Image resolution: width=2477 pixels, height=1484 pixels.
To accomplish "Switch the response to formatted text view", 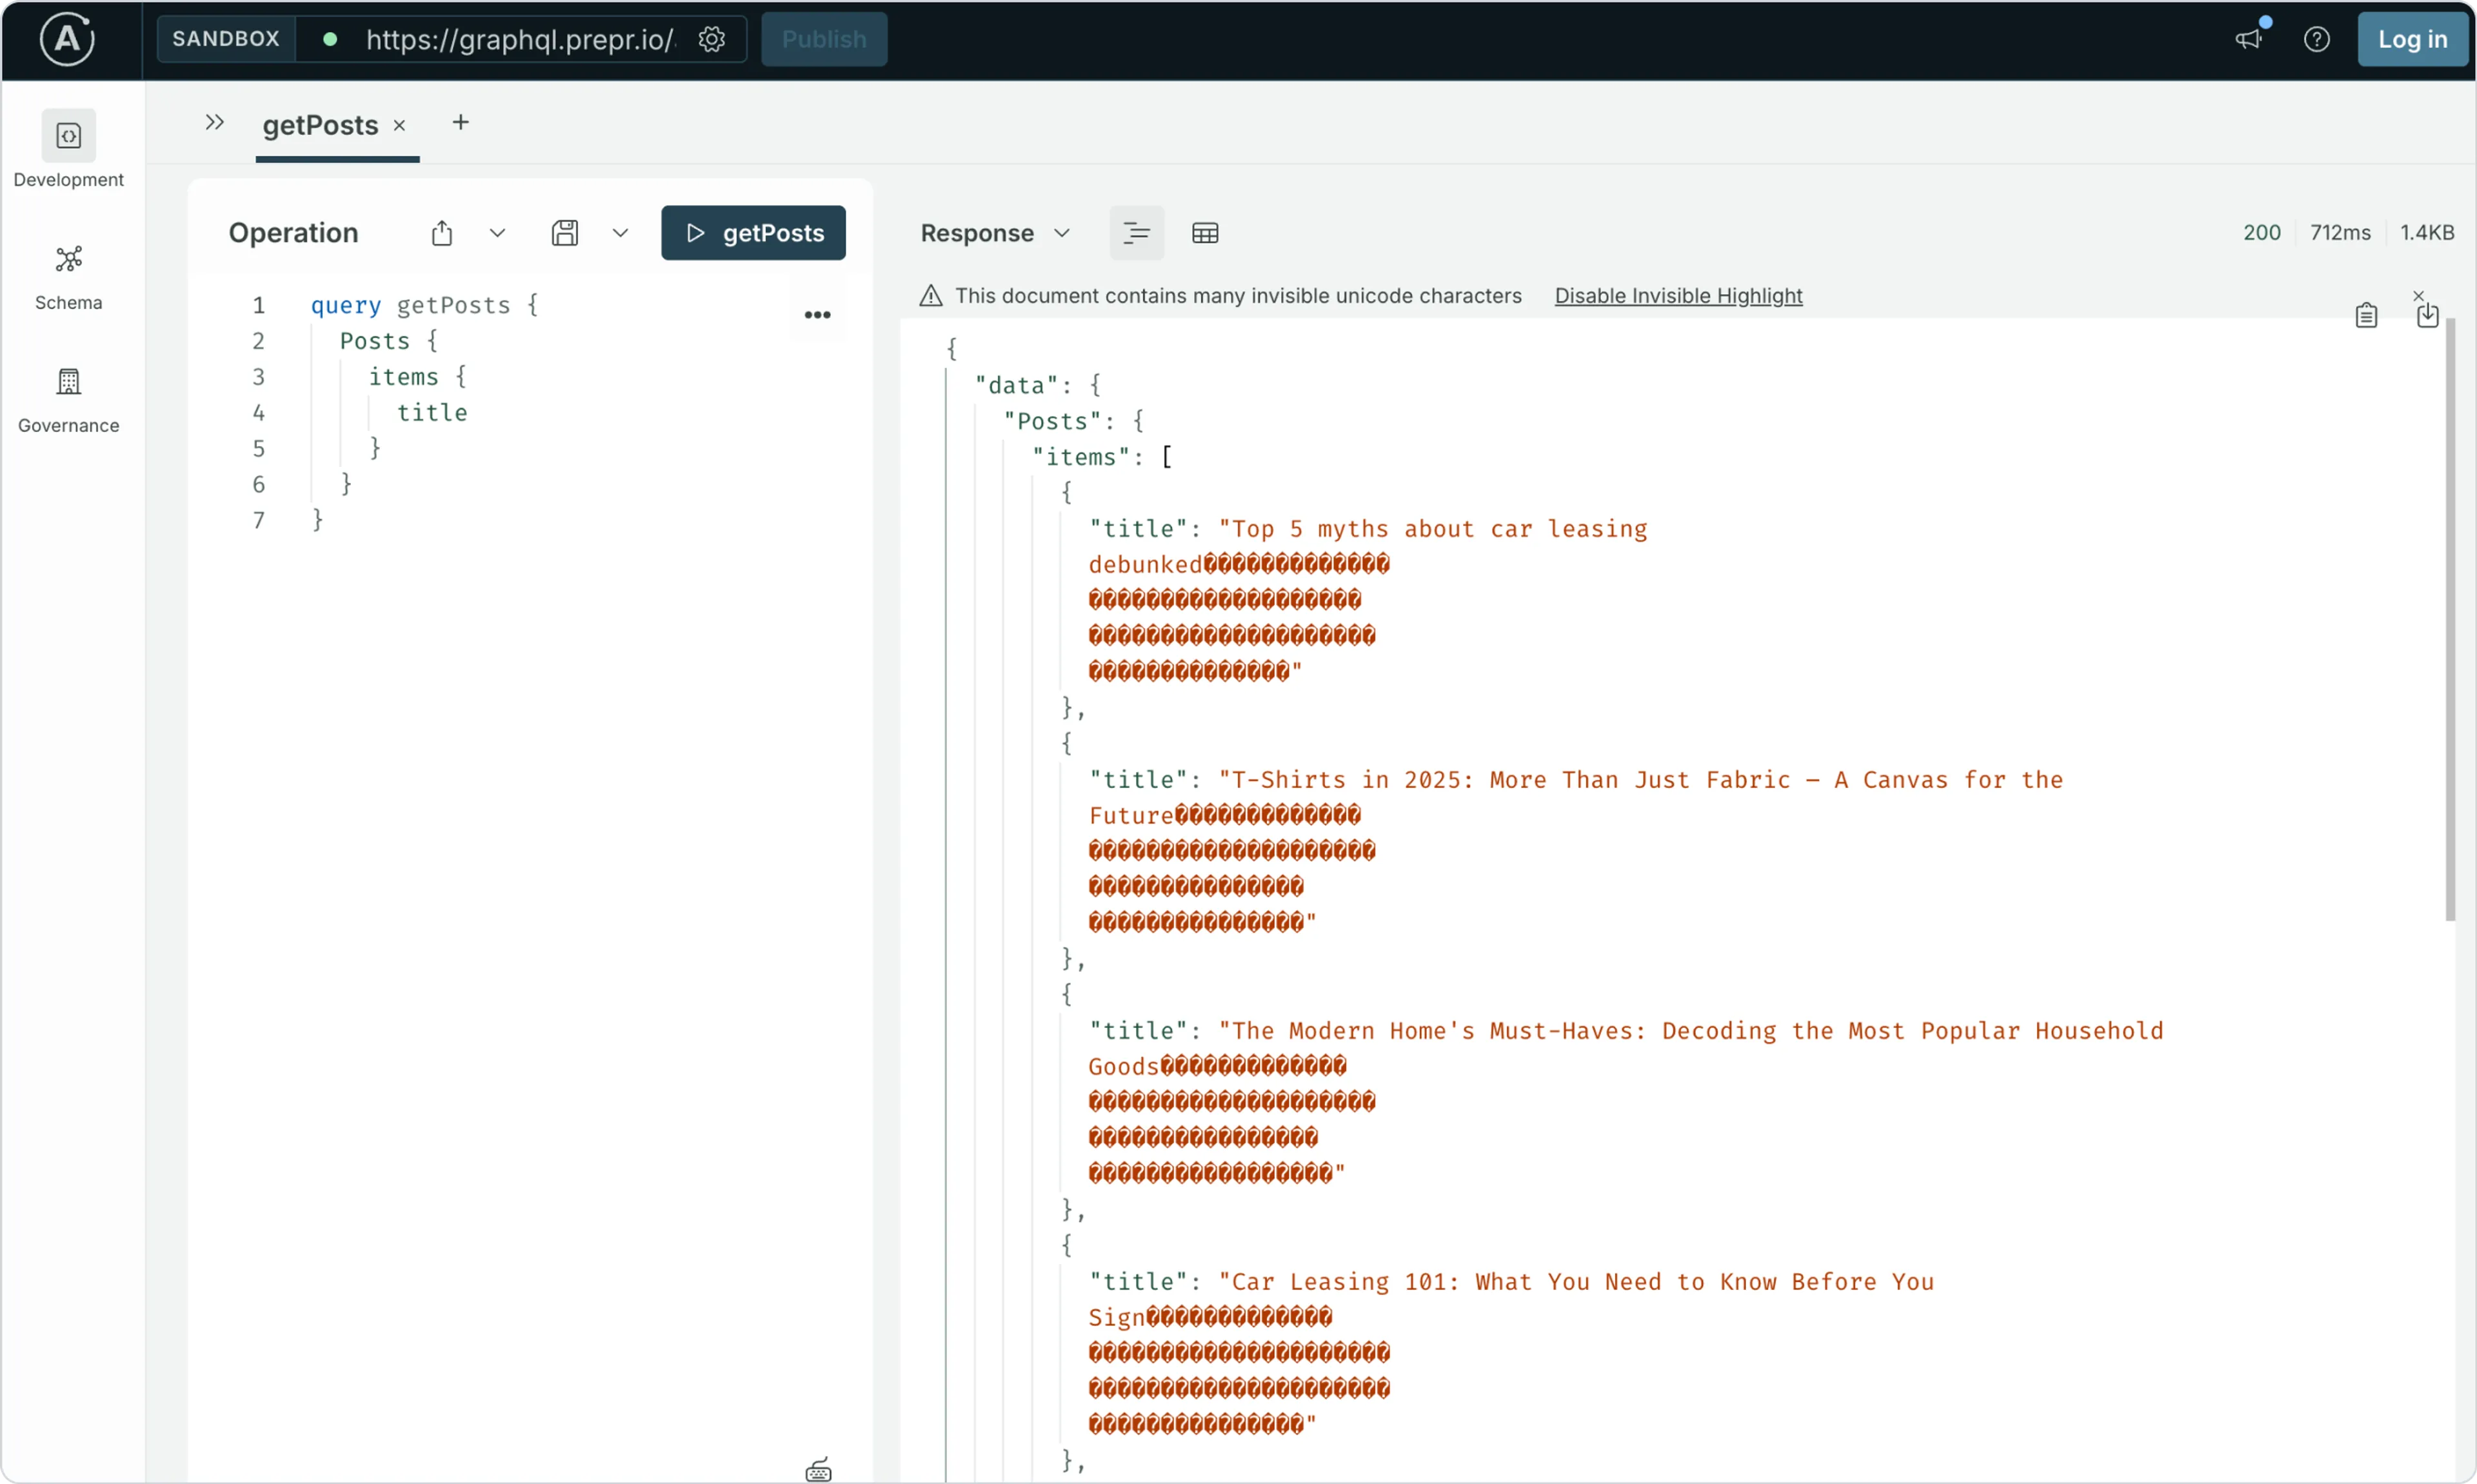I will 1136,232.
